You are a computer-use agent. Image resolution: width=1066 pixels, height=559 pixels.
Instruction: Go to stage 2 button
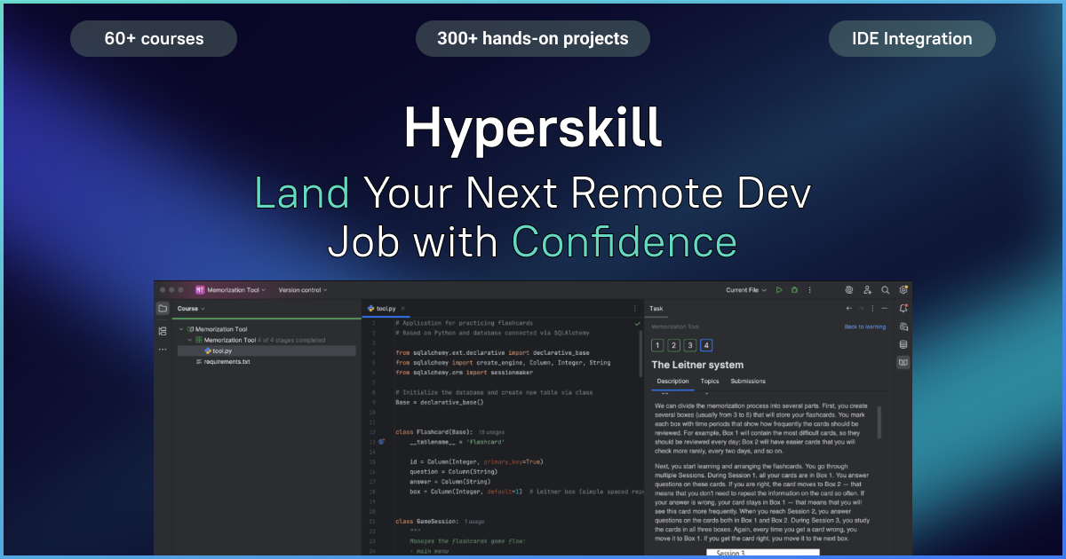coord(673,345)
